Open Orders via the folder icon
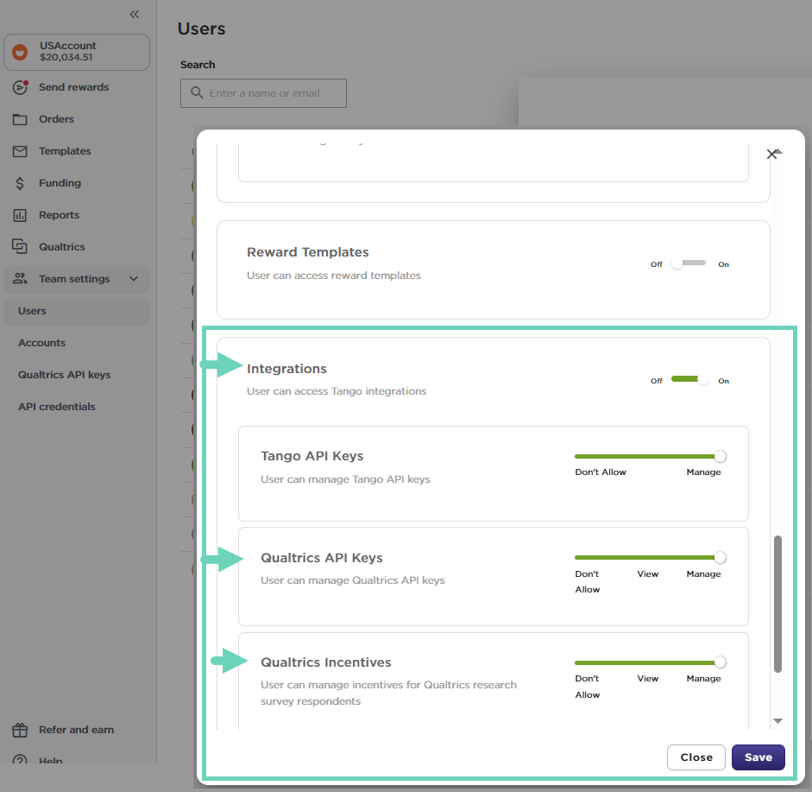Screen dimensions: 812x792 pyautogui.click(x=19, y=119)
